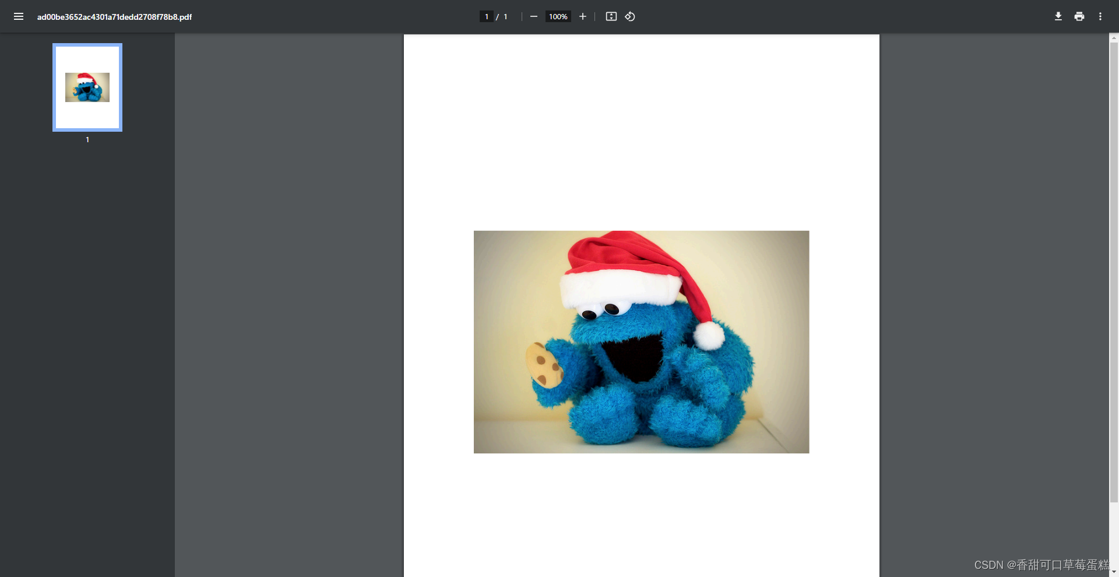This screenshot has width=1119, height=577.
Task: Download the PDF file
Action: [1058, 16]
